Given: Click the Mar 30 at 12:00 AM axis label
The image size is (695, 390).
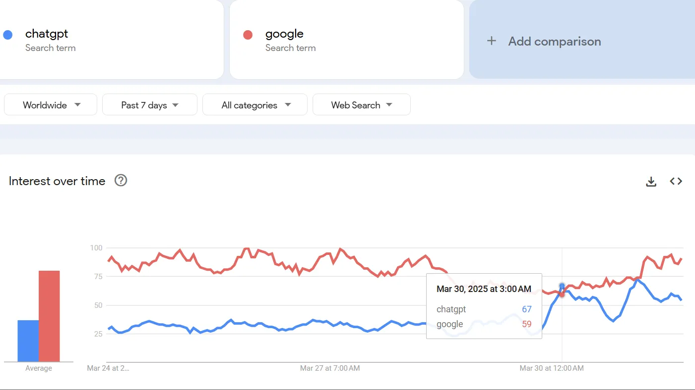Looking at the screenshot, I should pyautogui.click(x=551, y=368).
